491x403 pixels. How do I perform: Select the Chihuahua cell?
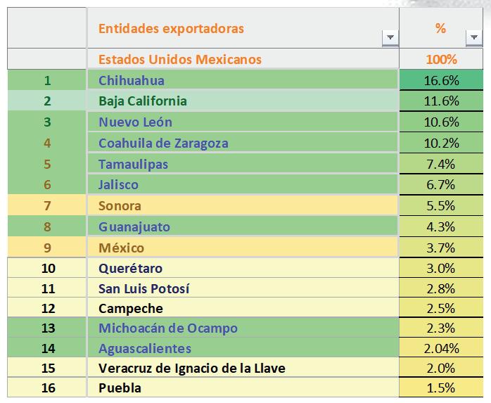coord(243,79)
